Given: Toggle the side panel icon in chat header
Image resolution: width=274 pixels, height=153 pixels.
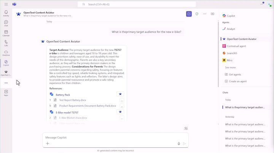Looking at the screenshot, I should (x=212, y=14).
